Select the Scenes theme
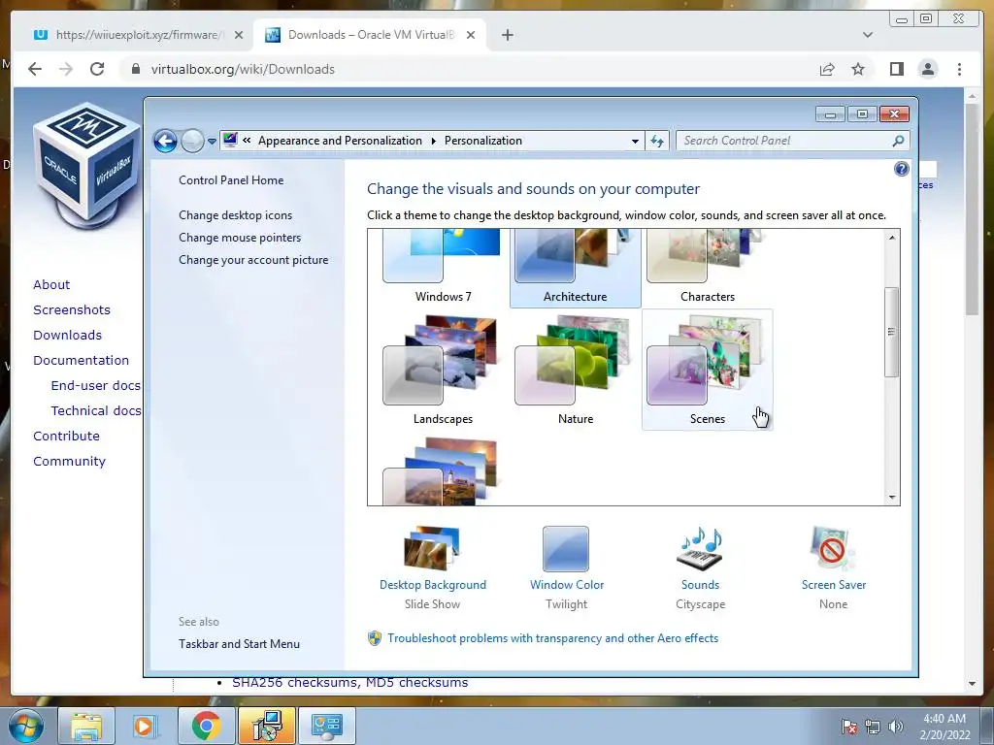Screen dimensions: 994x745 [x=707, y=370]
